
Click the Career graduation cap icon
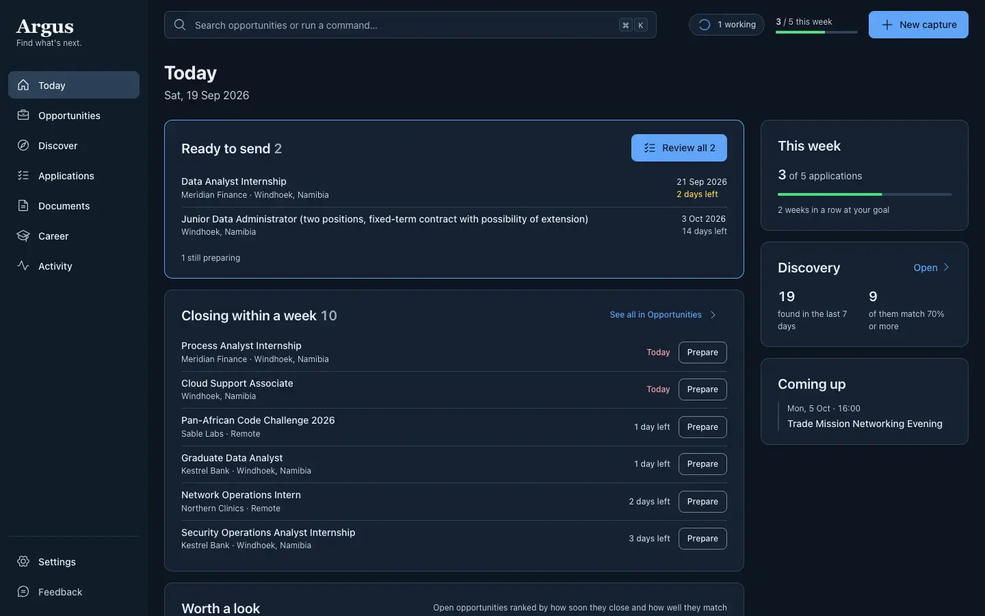pos(23,235)
